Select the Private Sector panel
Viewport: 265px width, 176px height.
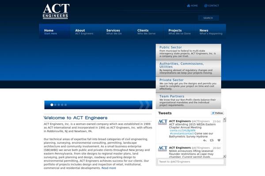coord(189,84)
